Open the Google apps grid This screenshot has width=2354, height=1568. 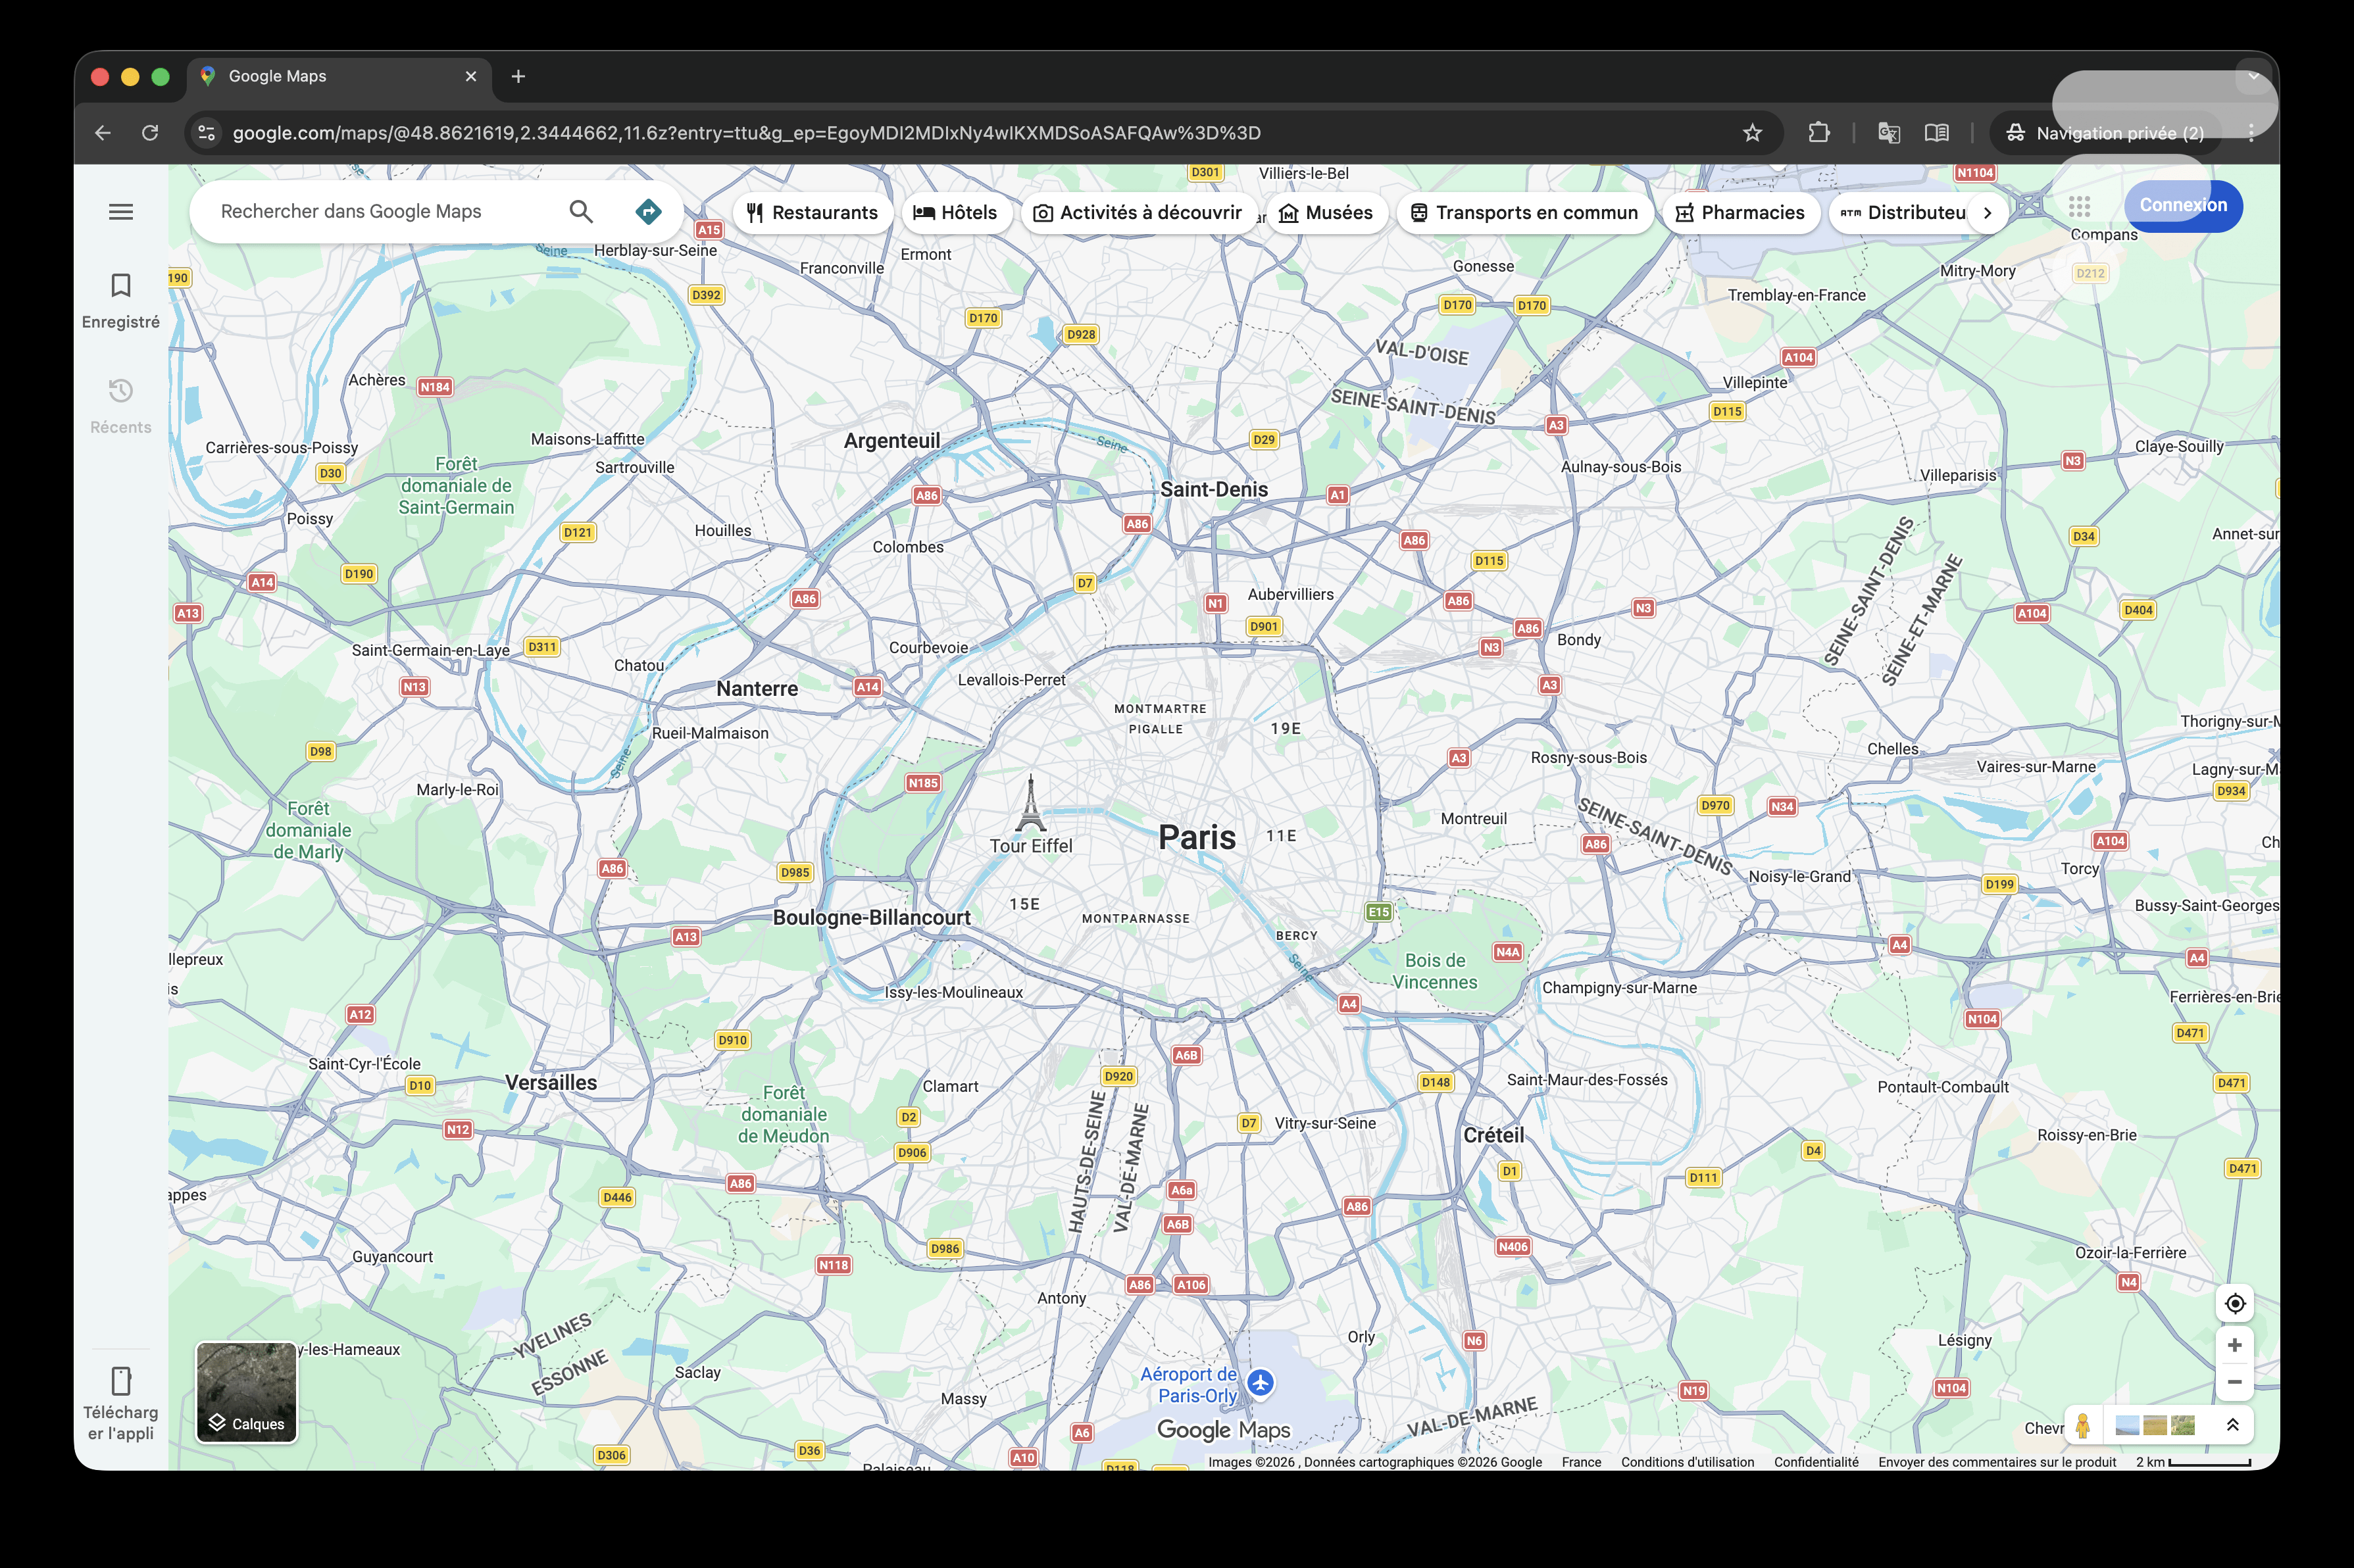[x=2079, y=206]
